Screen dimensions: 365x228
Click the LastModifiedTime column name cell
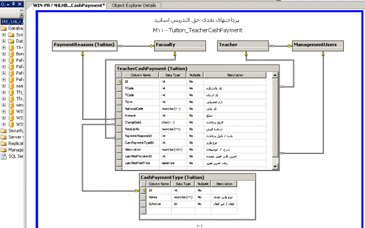pyautogui.click(x=141, y=164)
